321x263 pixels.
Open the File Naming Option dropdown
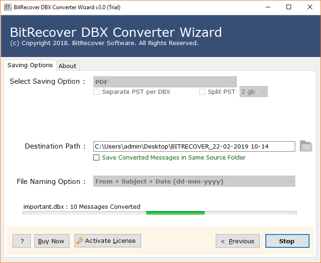(x=194, y=182)
